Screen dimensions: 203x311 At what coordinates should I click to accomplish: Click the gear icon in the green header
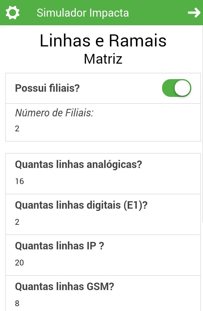tap(12, 13)
